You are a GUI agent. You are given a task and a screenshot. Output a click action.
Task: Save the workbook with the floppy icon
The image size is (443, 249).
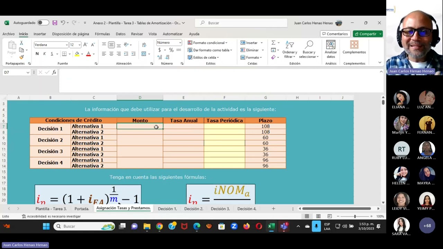click(x=55, y=23)
